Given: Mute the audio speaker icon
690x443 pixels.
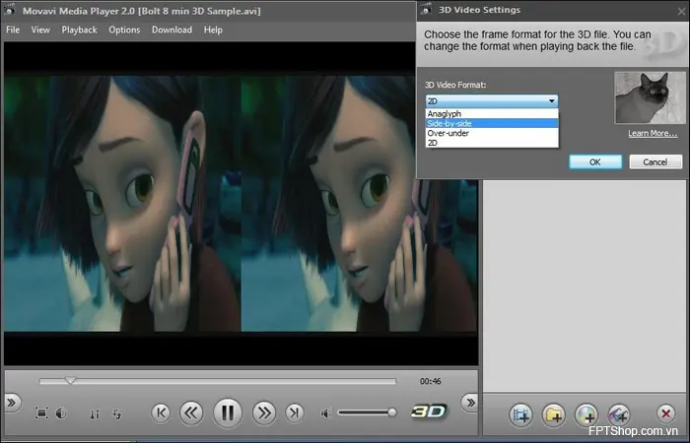Looking at the screenshot, I should pyautogui.click(x=325, y=412).
